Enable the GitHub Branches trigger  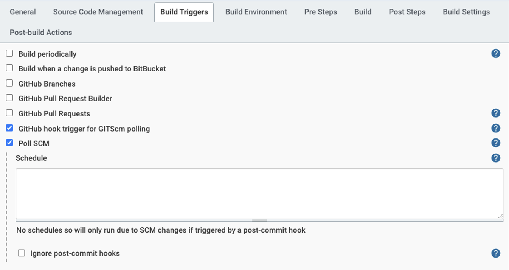(9, 83)
